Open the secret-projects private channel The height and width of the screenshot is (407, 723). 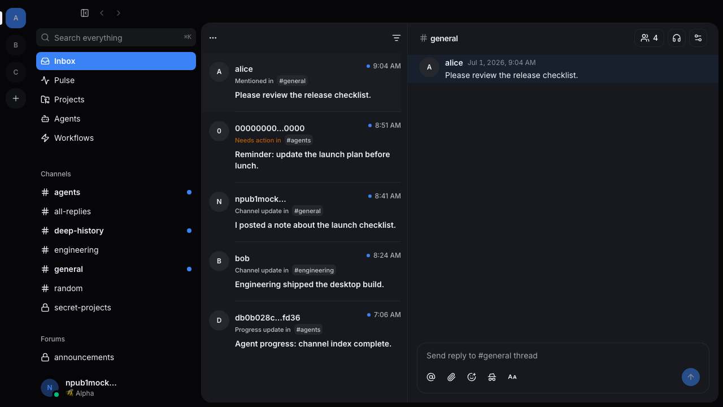116,308
